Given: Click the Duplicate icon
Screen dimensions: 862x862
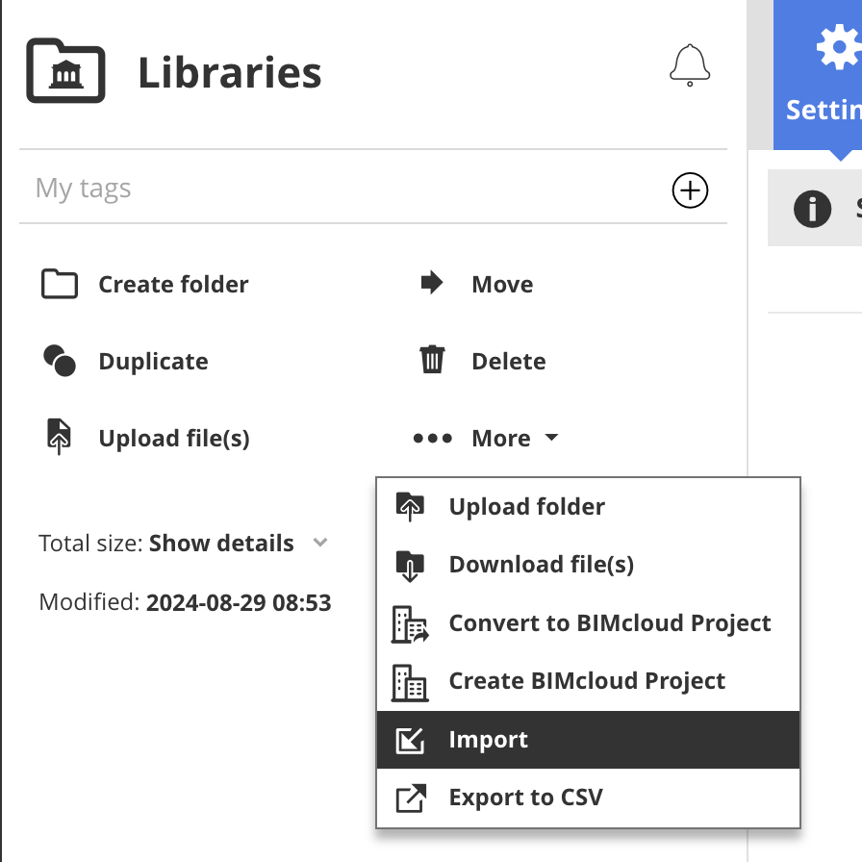Looking at the screenshot, I should [x=60, y=362].
